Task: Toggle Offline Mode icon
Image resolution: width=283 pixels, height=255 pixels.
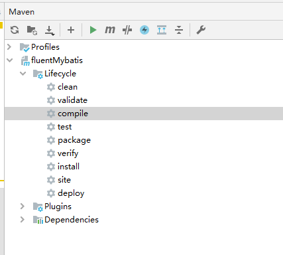Action: pos(127,30)
